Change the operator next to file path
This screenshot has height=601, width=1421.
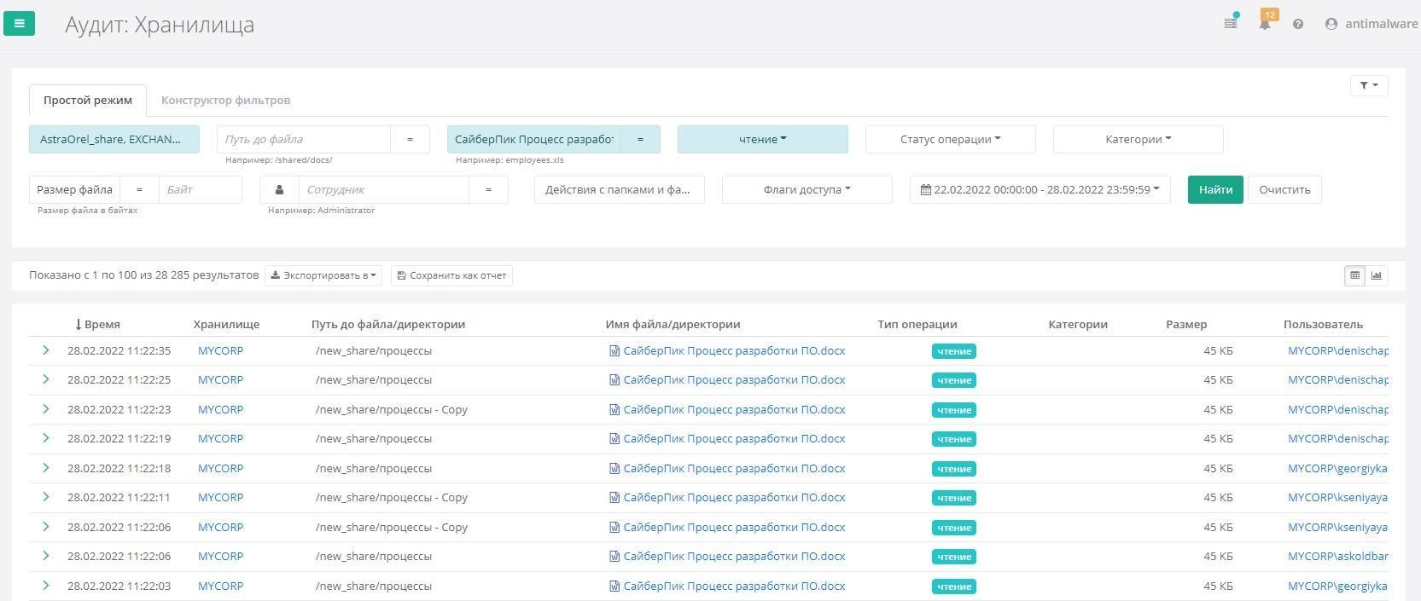tap(410, 139)
